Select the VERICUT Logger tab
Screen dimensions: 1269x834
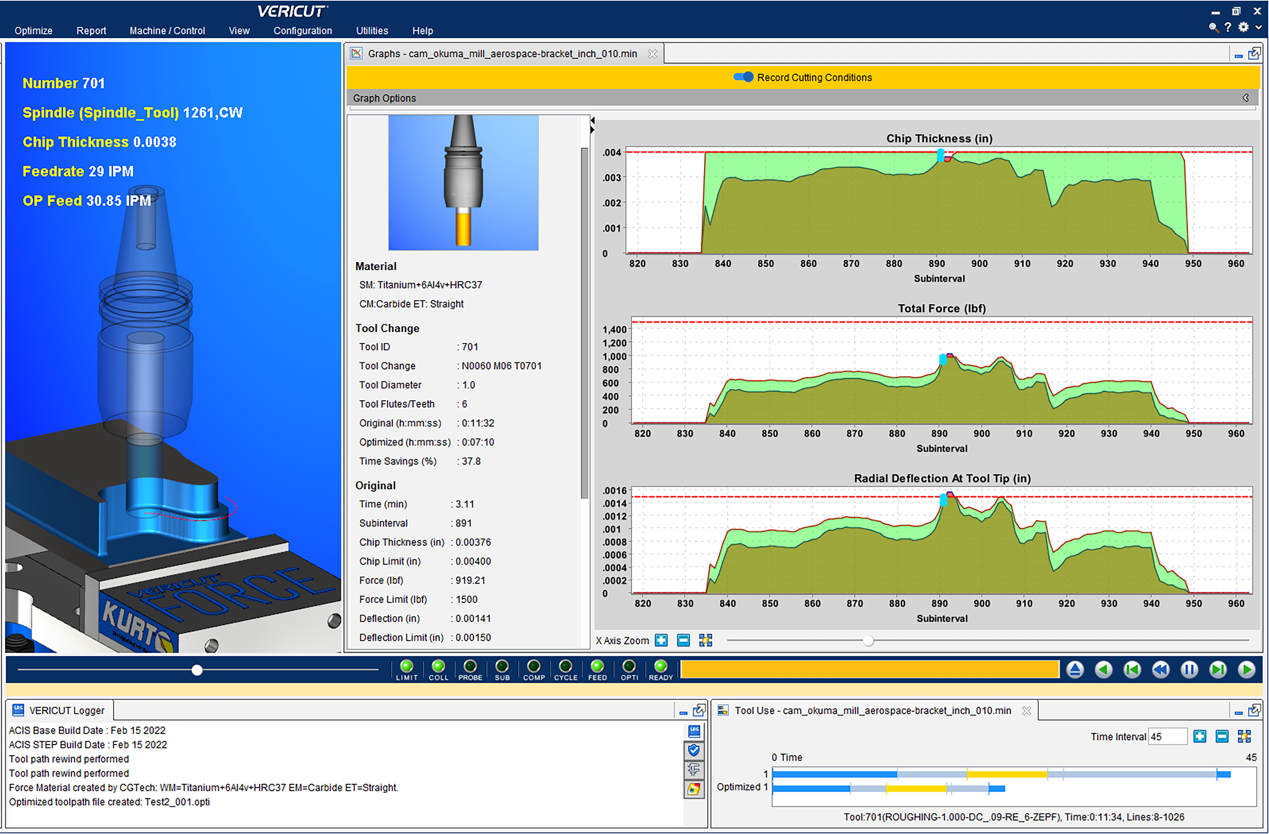[60, 710]
